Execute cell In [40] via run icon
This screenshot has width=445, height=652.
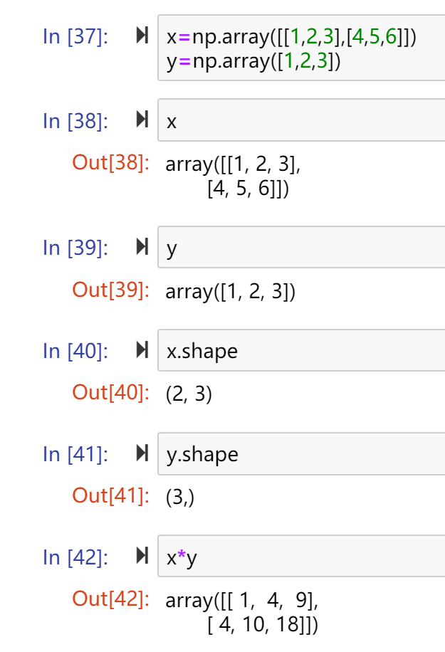142,349
